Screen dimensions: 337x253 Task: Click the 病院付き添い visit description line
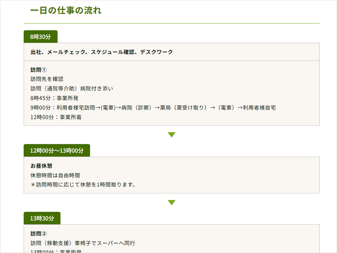72,88
